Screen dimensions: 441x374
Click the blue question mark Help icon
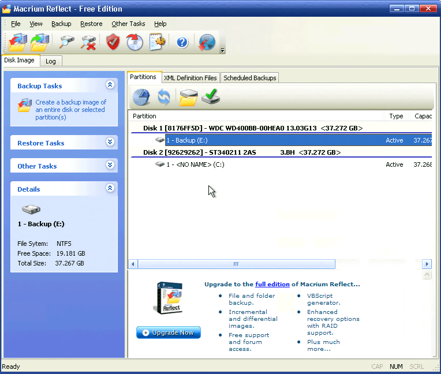pos(182,43)
